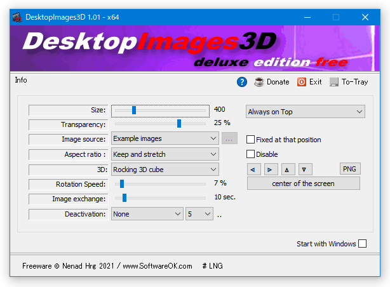The width and height of the screenshot is (390, 287).
Task: Open the 3D Rocking 3D cube dropdown
Action: [165, 170]
